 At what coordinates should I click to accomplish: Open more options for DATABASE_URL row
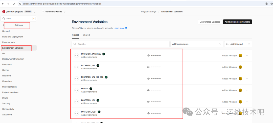coord(247,67)
